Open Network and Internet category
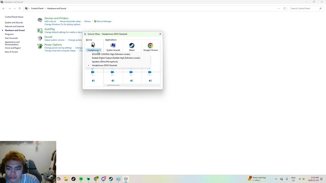 coord(14,26)
